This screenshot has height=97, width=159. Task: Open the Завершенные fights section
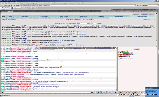142,16
